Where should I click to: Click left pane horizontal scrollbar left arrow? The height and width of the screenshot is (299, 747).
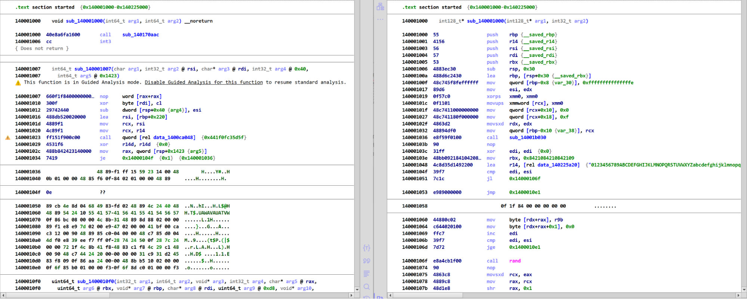tap(3, 295)
